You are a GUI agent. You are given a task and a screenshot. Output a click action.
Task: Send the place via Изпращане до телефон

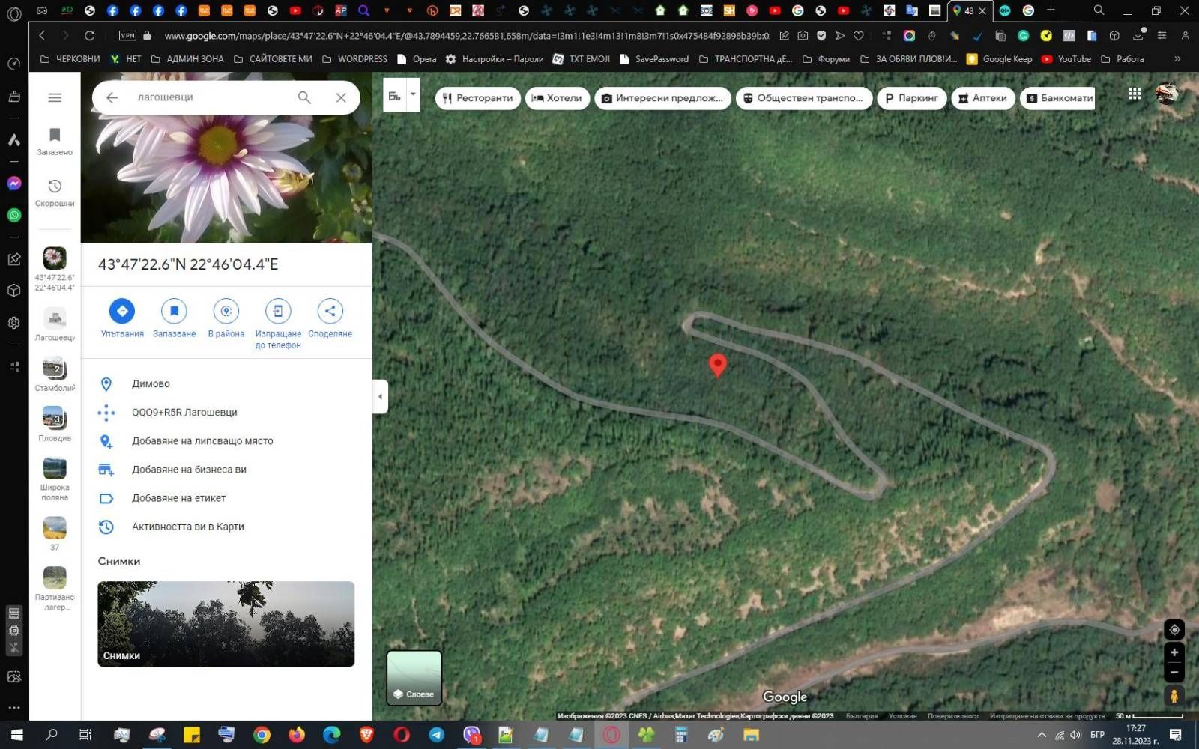[278, 311]
